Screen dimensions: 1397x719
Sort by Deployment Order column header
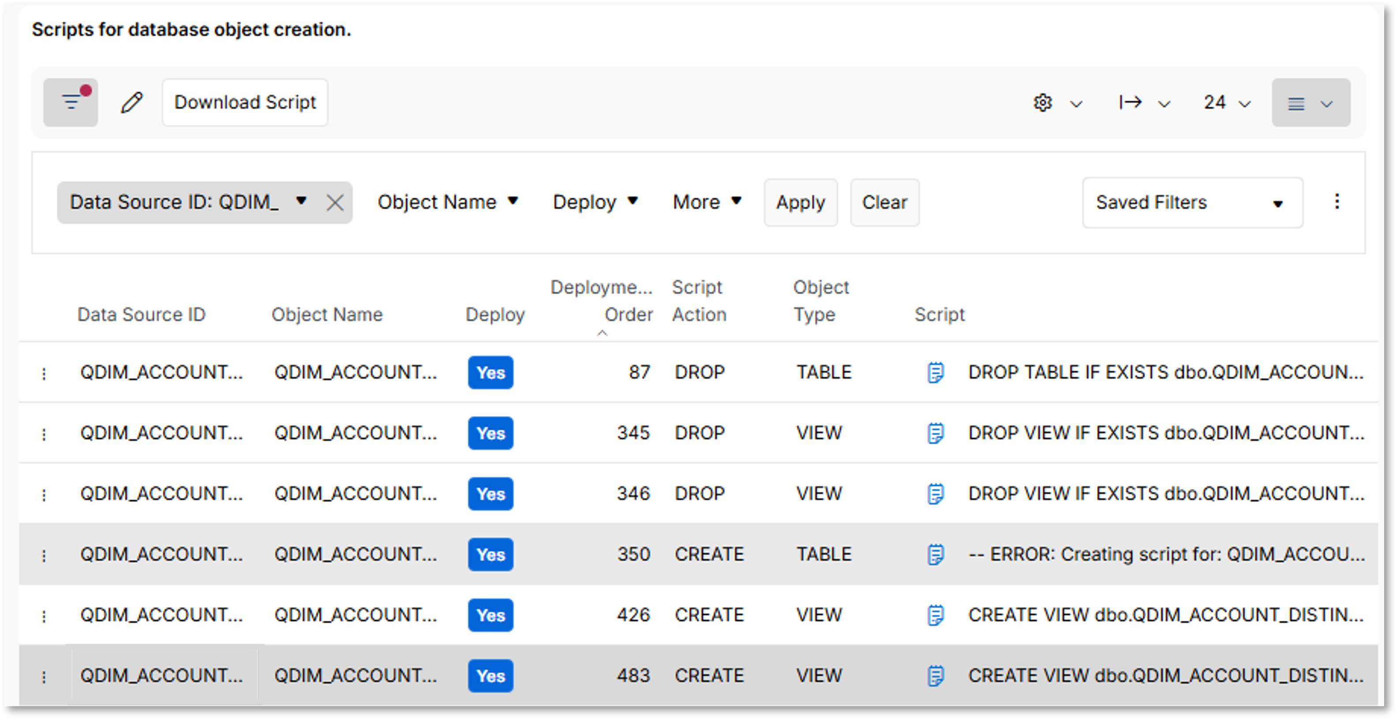601,300
